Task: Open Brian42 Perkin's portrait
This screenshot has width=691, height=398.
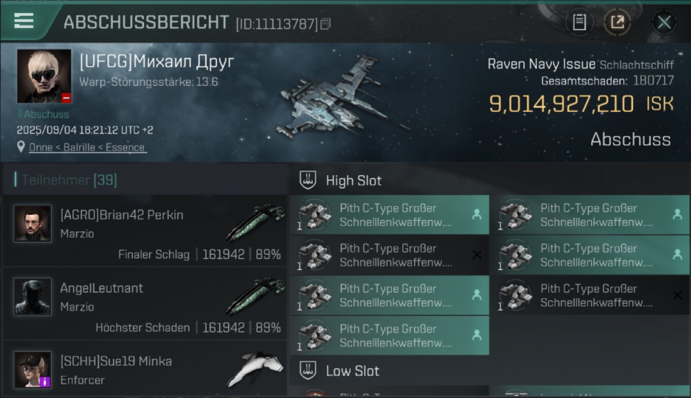Action: tap(33, 223)
